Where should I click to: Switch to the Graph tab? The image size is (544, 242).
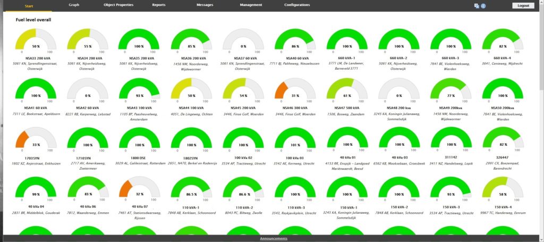pyautogui.click(x=74, y=5)
